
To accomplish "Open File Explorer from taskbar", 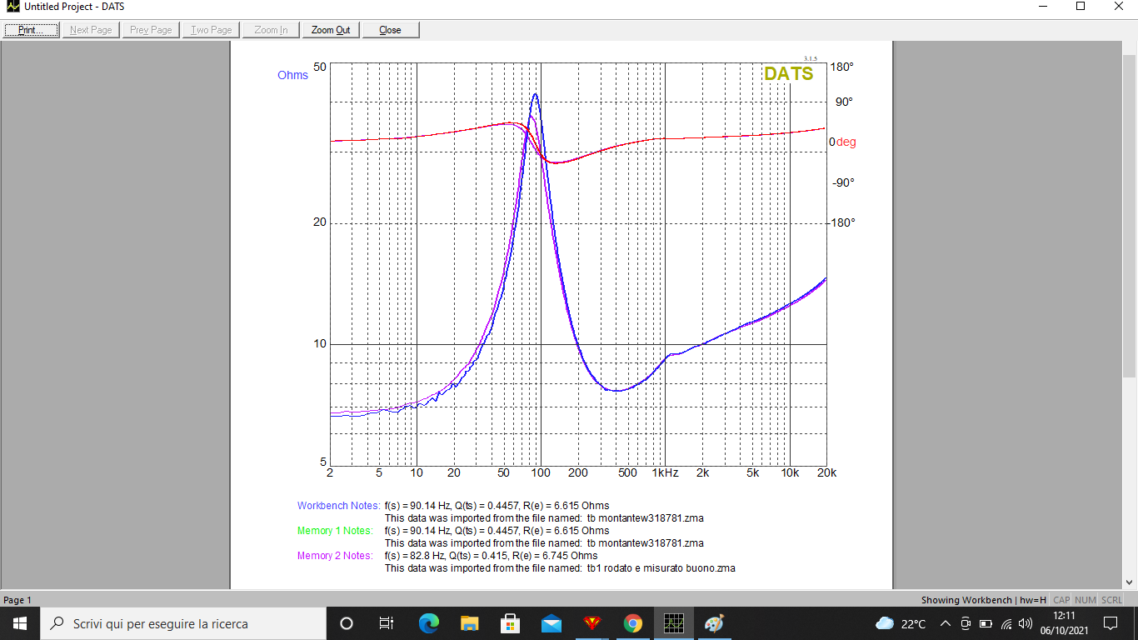I will pyautogui.click(x=469, y=623).
